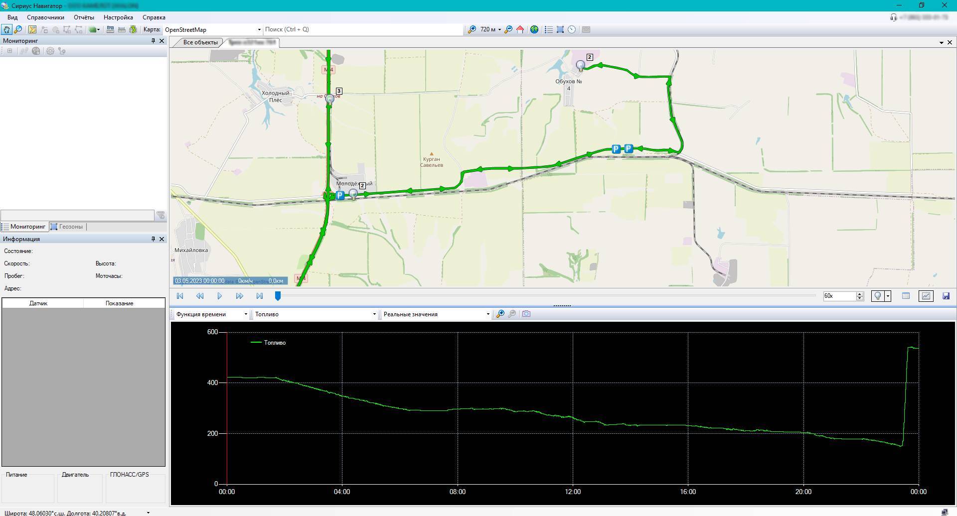
Task: Select the hand pan map tool
Action: tap(6, 29)
